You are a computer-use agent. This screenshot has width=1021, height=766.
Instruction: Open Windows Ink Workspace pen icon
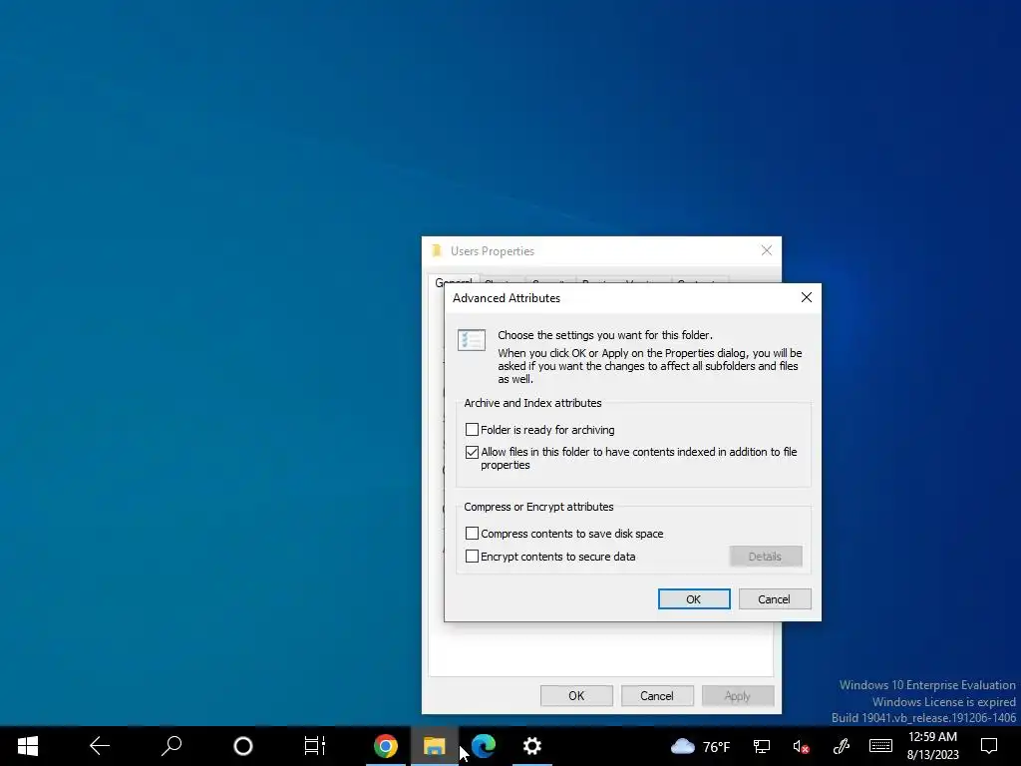click(x=842, y=746)
